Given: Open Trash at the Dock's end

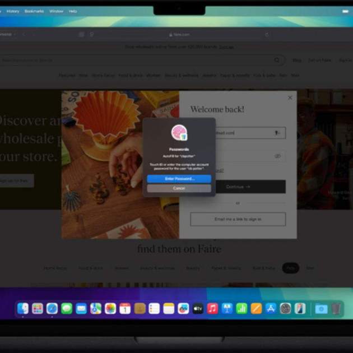Looking at the screenshot, I should 336,308.
